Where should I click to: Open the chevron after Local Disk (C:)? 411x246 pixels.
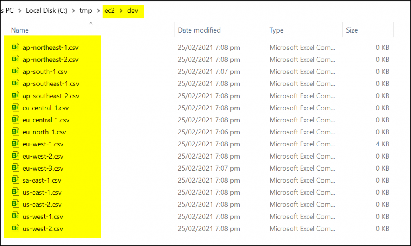[x=75, y=11]
